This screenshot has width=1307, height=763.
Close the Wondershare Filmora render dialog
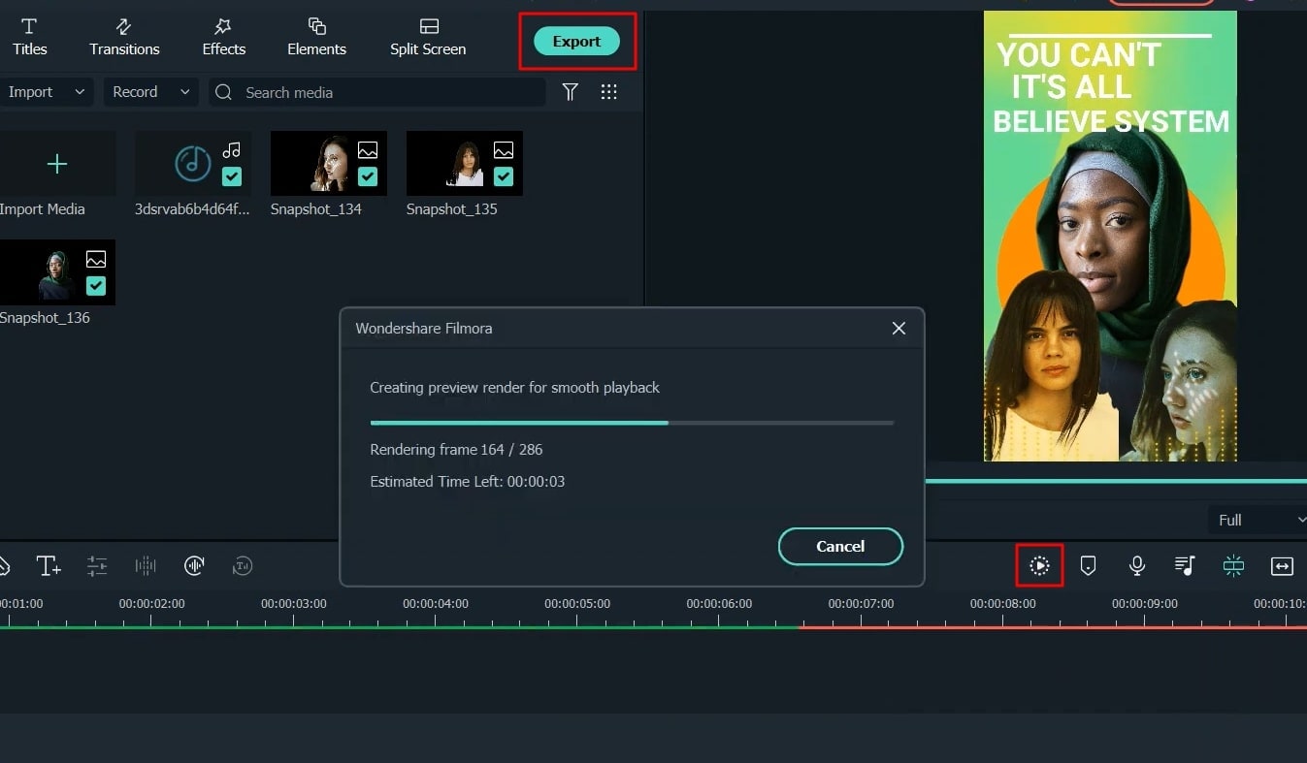[899, 329]
